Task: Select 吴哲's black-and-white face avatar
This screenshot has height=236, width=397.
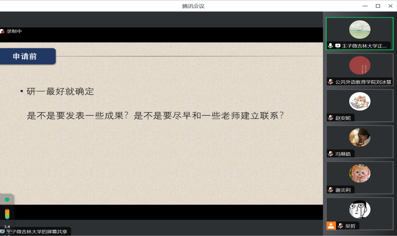Action: (x=359, y=209)
